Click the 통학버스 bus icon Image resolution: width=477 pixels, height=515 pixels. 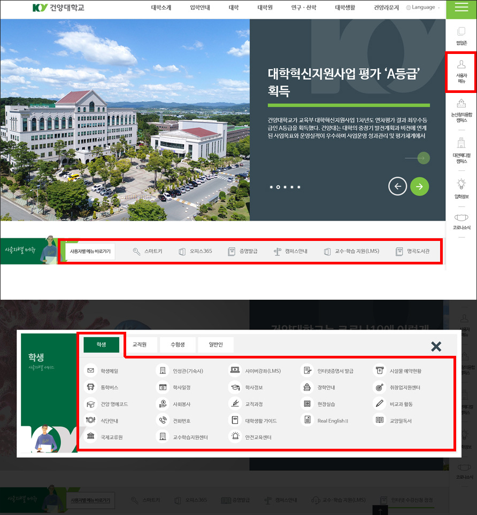(x=91, y=387)
